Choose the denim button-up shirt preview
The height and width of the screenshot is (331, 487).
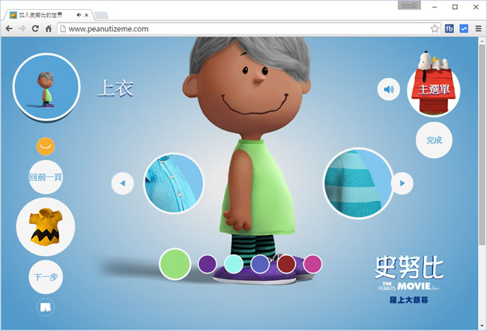(x=174, y=183)
